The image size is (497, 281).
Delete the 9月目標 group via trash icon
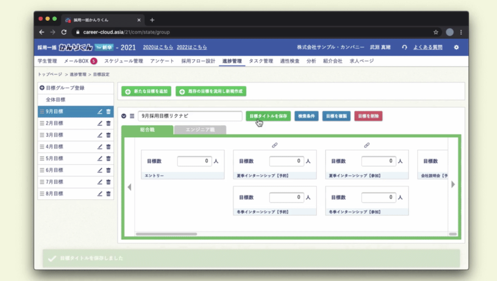pyautogui.click(x=108, y=111)
